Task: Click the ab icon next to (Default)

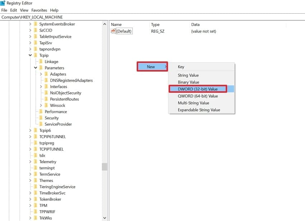Action: click(x=113, y=31)
